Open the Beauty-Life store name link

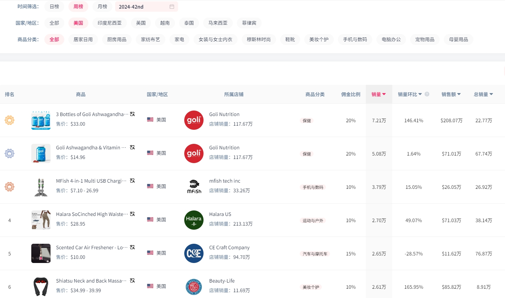pos(222,281)
